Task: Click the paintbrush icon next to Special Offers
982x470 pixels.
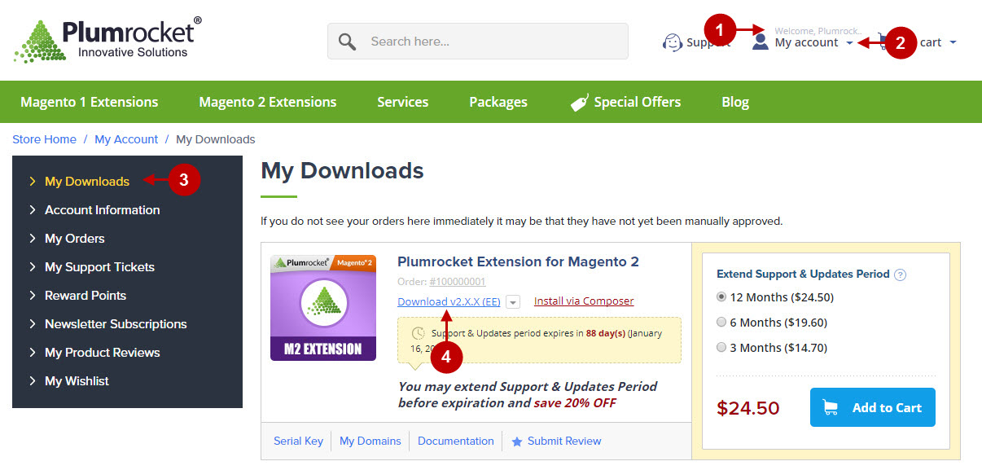Action: point(579,102)
